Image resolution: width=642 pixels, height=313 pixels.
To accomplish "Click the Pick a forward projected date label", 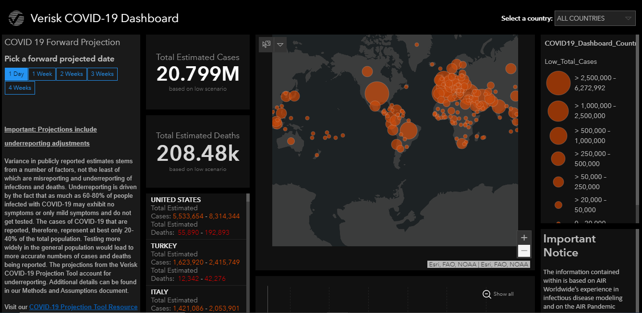I will tap(60, 59).
